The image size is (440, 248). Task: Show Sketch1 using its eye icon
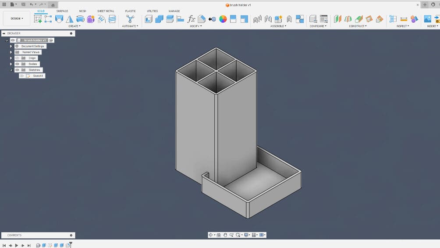(21, 75)
